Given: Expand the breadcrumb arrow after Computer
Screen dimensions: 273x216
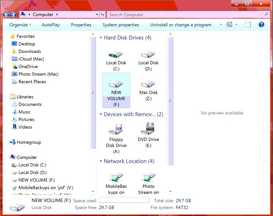Looking at the screenshot, I should [x=57, y=15].
